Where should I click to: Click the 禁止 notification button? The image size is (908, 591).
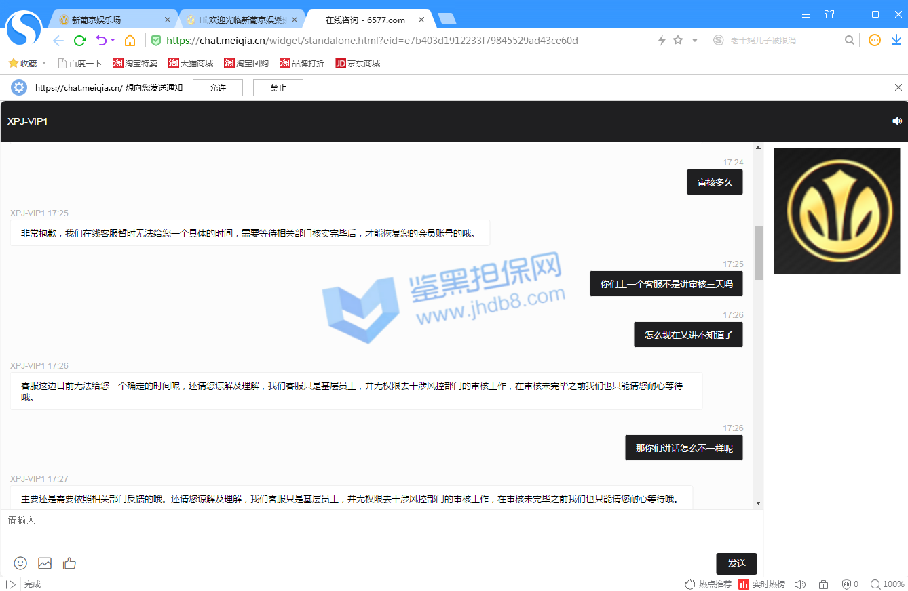click(278, 88)
